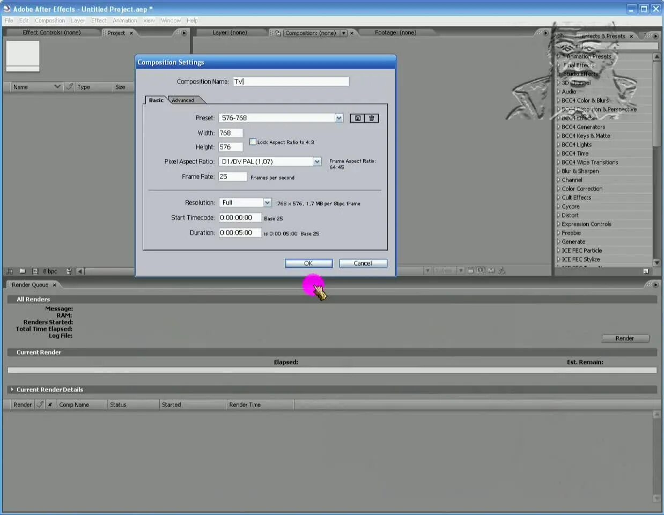Open the File menu
Screen dimensions: 664x515
coord(9,20)
